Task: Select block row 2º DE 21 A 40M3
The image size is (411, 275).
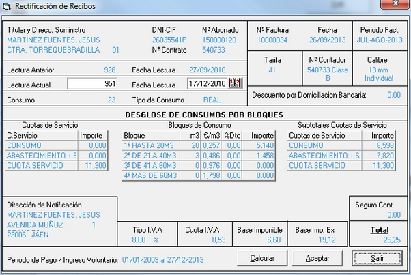Action: pyautogui.click(x=199, y=156)
